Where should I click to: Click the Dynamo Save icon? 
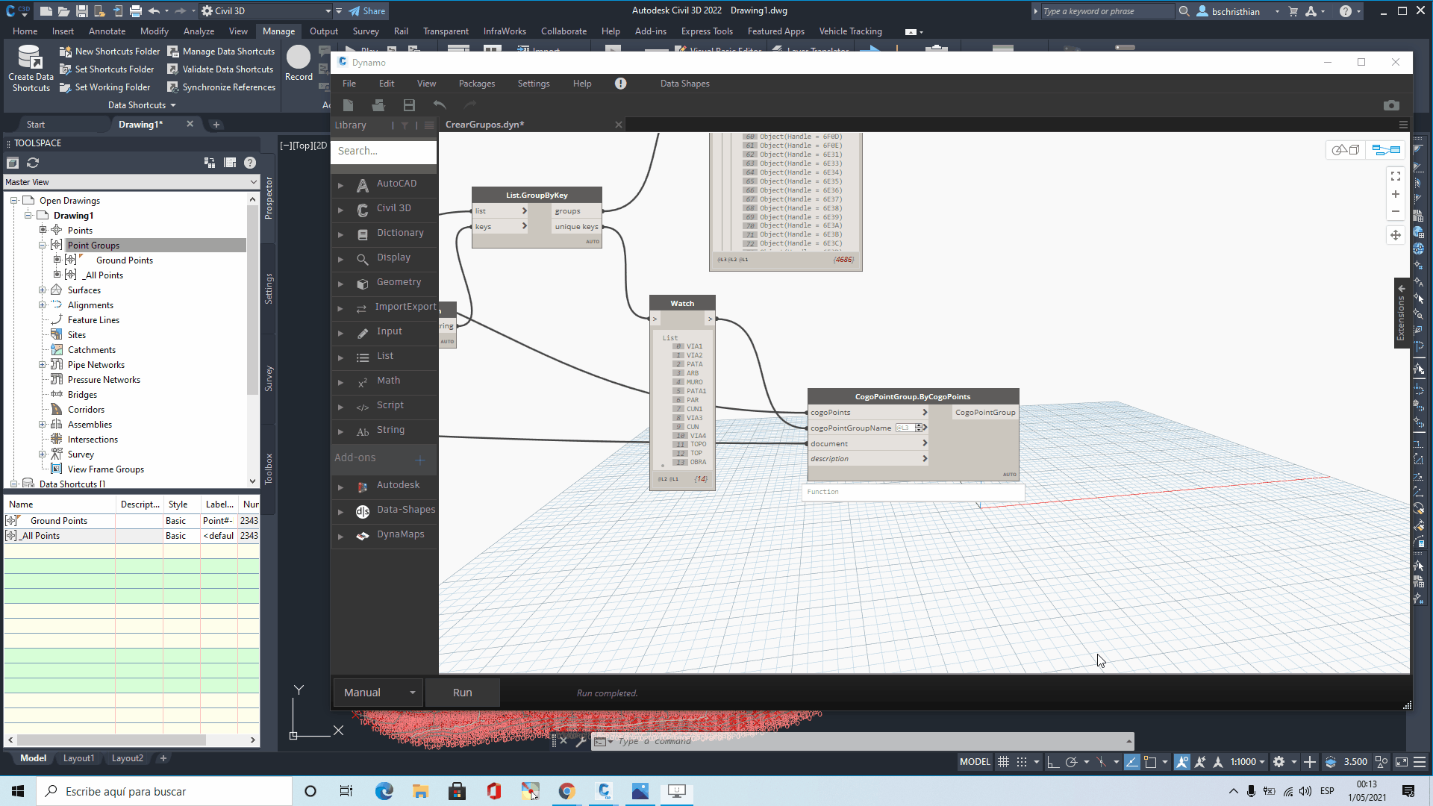click(x=409, y=105)
